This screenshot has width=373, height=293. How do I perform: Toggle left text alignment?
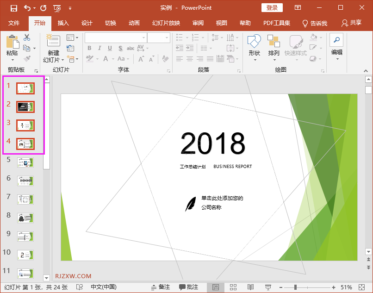tap(180, 58)
